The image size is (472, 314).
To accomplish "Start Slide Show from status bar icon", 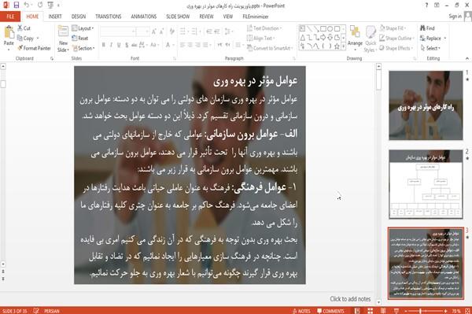I will click(396, 311).
